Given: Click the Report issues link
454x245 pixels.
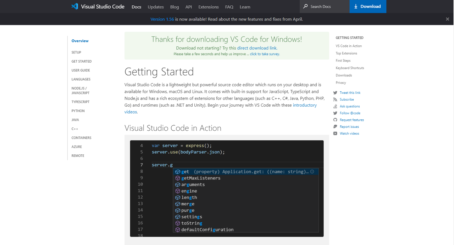Looking at the screenshot, I should [349, 127].
